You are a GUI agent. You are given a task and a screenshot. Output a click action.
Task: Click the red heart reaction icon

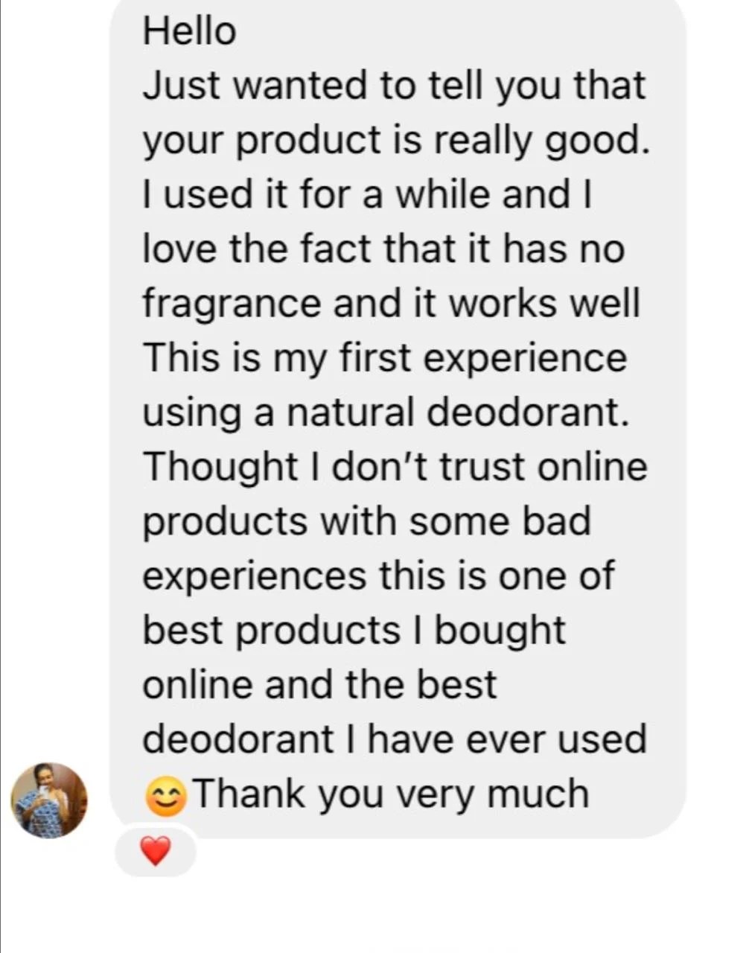pos(156,851)
